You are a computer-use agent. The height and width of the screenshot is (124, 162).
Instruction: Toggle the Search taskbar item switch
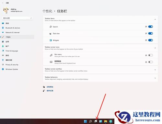(x=150, y=27)
